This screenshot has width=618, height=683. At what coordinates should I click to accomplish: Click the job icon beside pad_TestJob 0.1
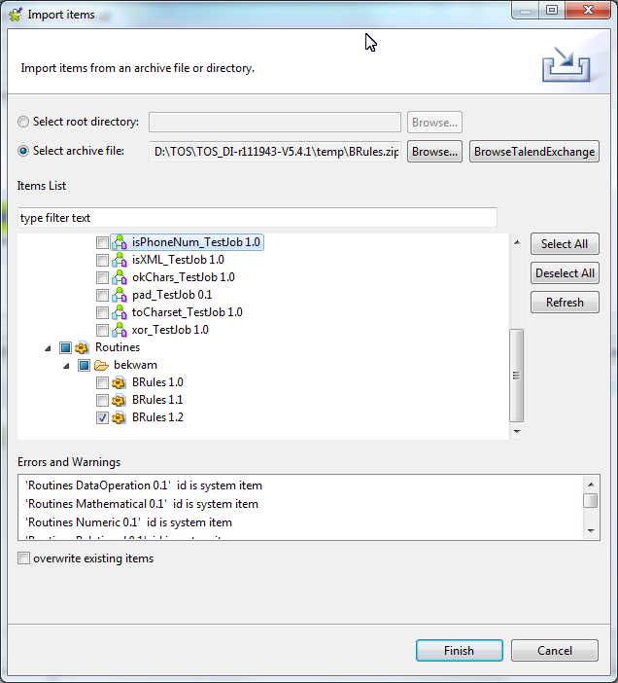pyautogui.click(x=120, y=295)
